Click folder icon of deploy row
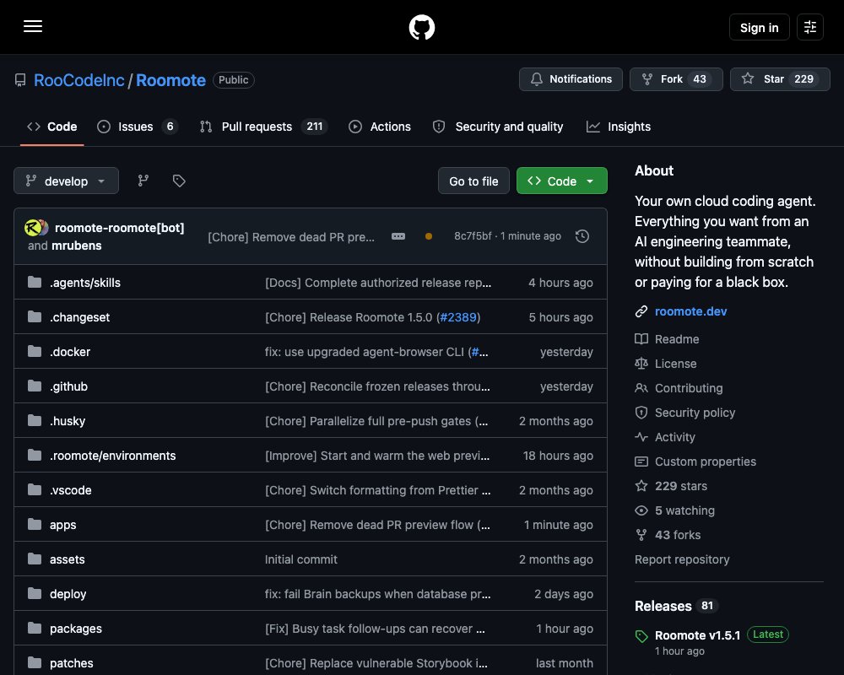844x675 pixels. (35, 593)
